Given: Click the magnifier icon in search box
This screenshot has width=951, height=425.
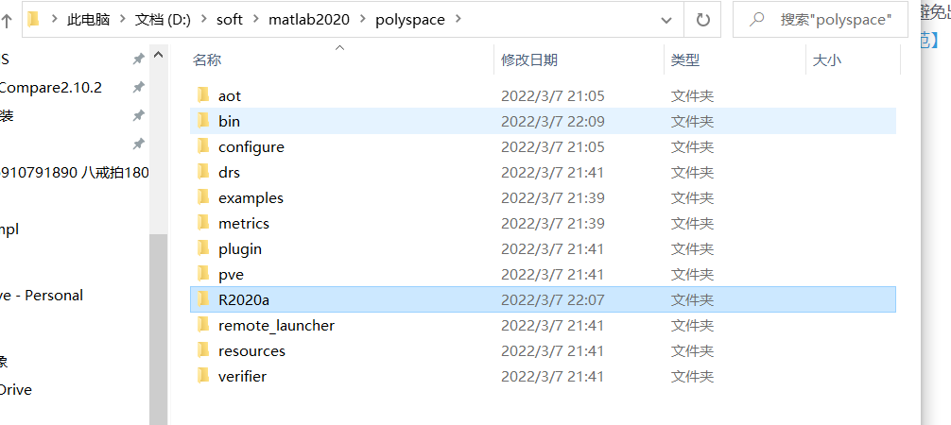Looking at the screenshot, I should coord(756,20).
